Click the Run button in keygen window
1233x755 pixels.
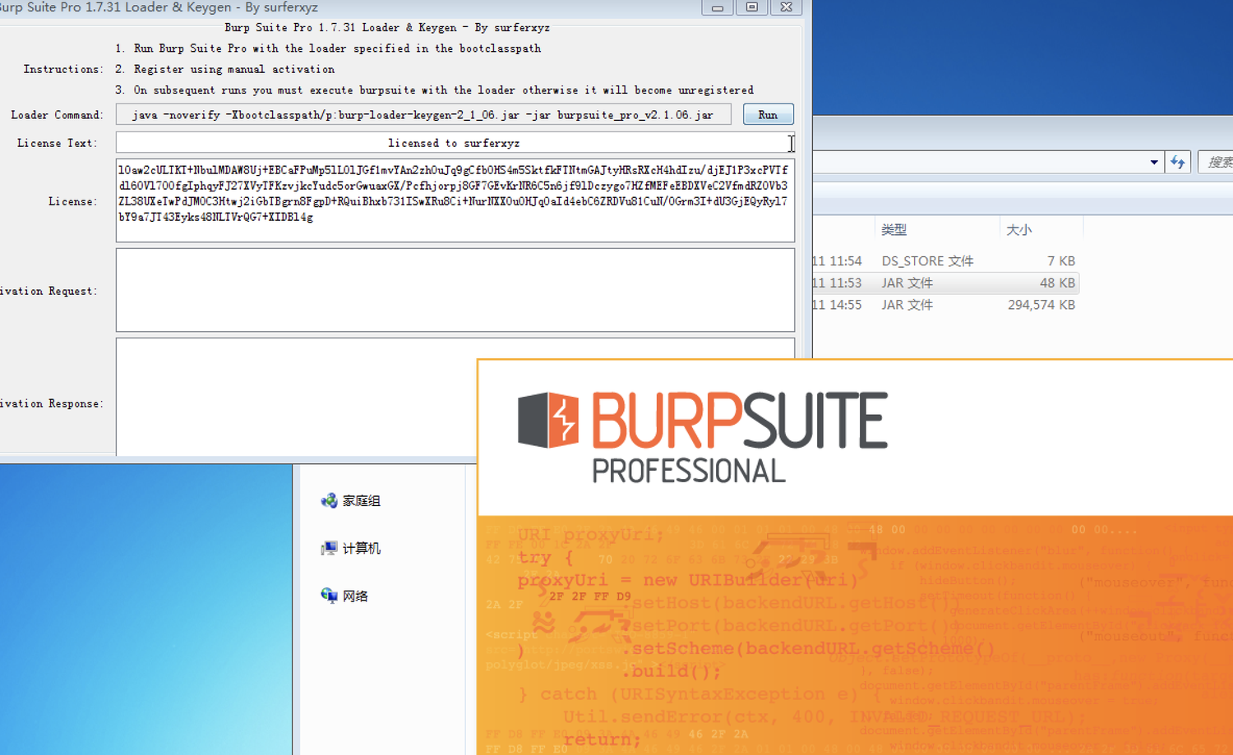click(x=768, y=114)
